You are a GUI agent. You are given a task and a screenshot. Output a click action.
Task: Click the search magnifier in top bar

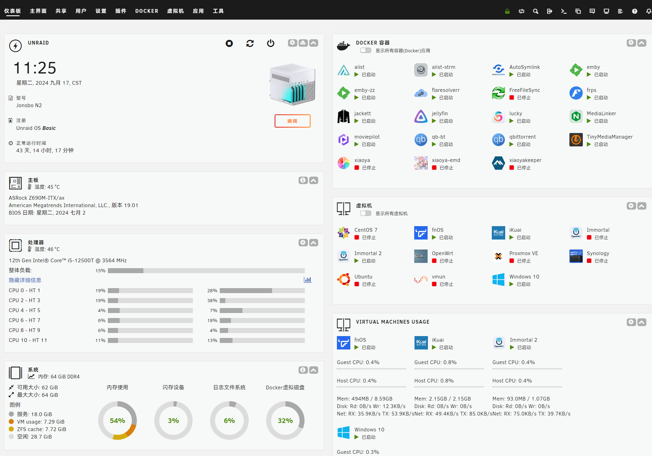tap(535, 11)
